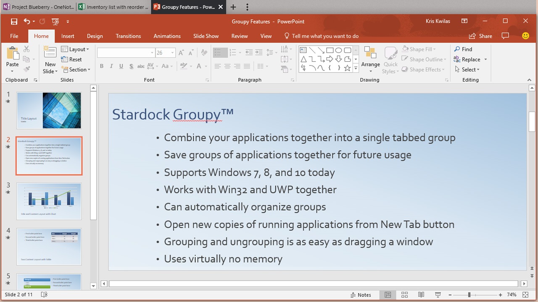Viewport: 538px width, 302px height.
Task: Toggle underline formatting
Action: [x=121, y=66]
